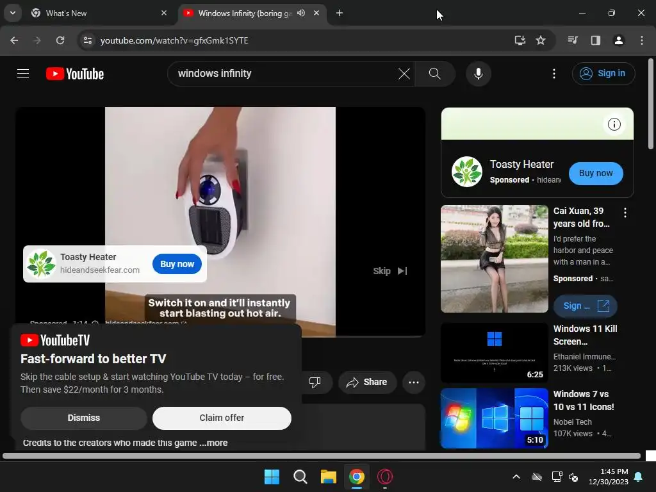Open Cai Xuan sponsored thumbnail
656x492 pixels.
click(x=494, y=259)
